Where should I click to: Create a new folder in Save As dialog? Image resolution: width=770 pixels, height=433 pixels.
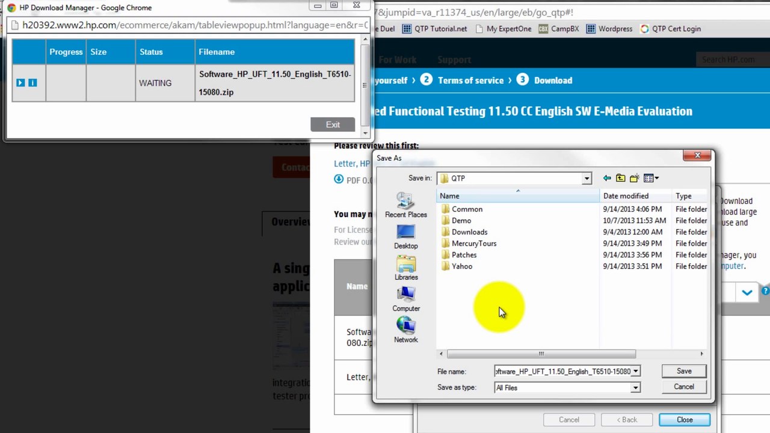634,178
